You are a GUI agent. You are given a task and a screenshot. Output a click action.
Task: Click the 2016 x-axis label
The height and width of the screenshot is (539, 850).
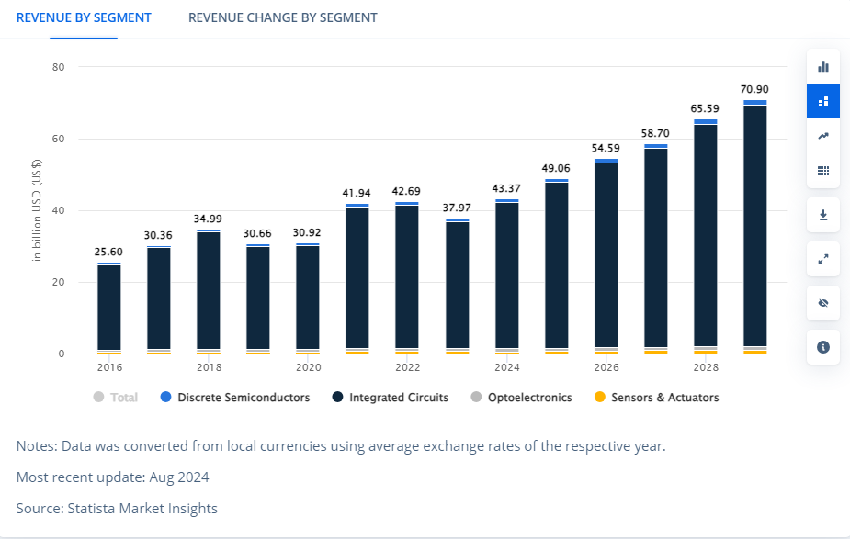(x=109, y=367)
